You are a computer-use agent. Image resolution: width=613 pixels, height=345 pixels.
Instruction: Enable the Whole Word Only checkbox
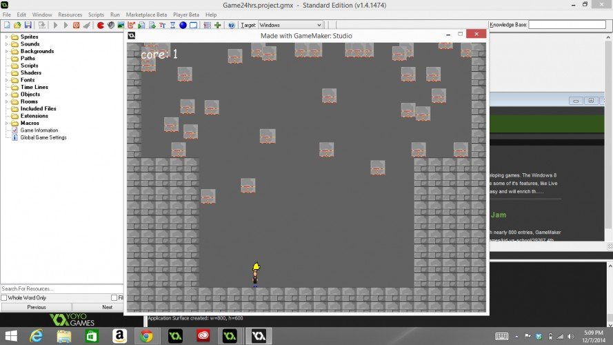(x=4, y=297)
